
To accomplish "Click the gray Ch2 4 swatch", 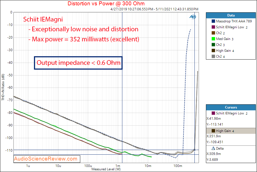I will 213,56.
